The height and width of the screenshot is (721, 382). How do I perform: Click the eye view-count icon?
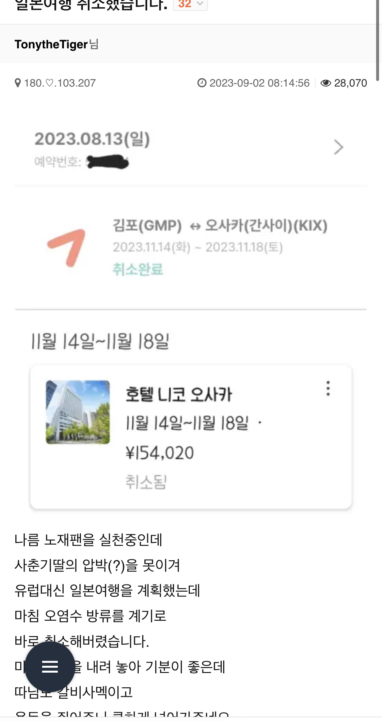point(326,83)
